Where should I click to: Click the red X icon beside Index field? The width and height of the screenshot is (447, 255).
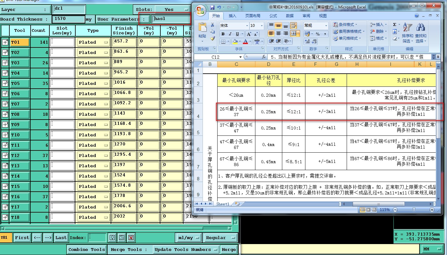click(131, 238)
